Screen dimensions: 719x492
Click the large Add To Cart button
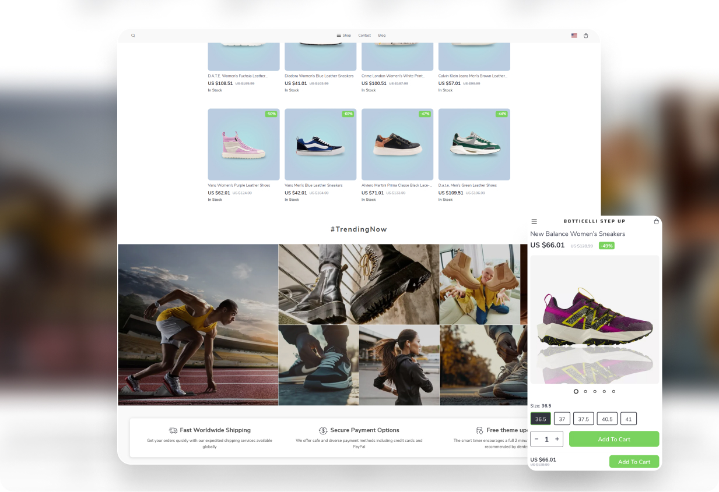[x=614, y=439]
